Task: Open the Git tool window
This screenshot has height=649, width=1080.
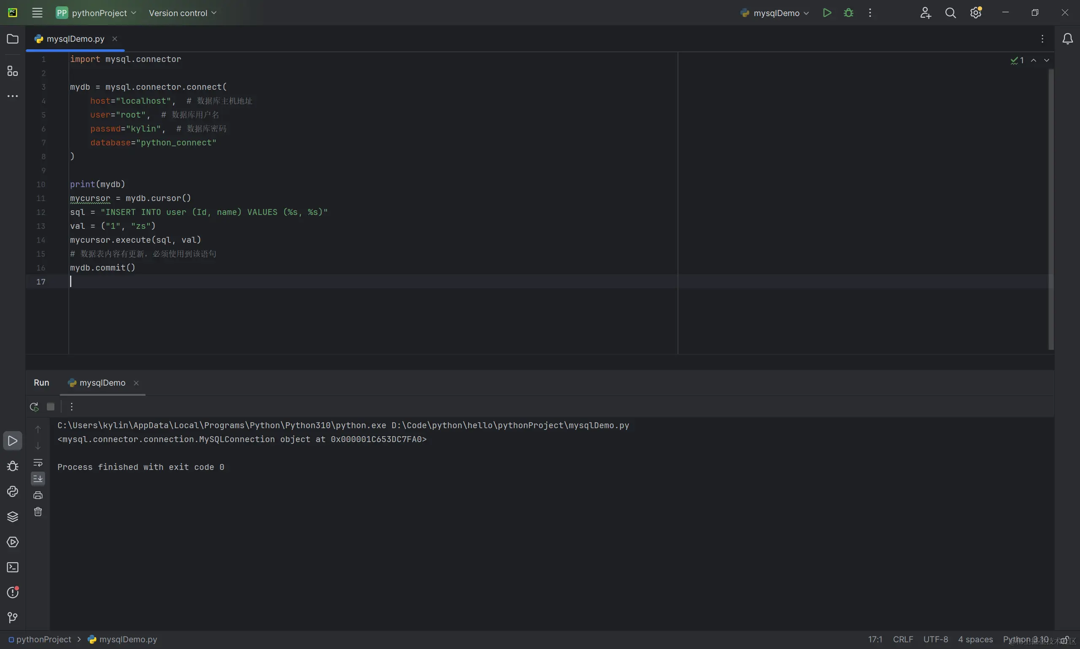Action: point(12,617)
